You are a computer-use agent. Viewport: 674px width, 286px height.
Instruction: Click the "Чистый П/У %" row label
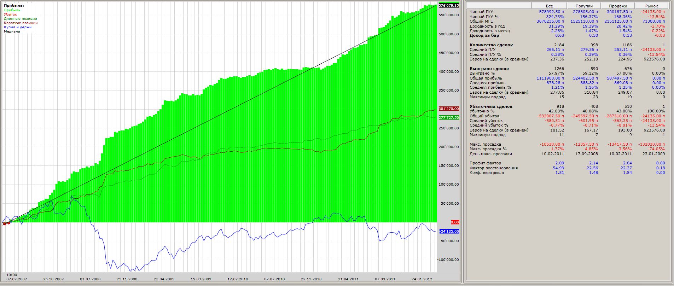[484, 17]
